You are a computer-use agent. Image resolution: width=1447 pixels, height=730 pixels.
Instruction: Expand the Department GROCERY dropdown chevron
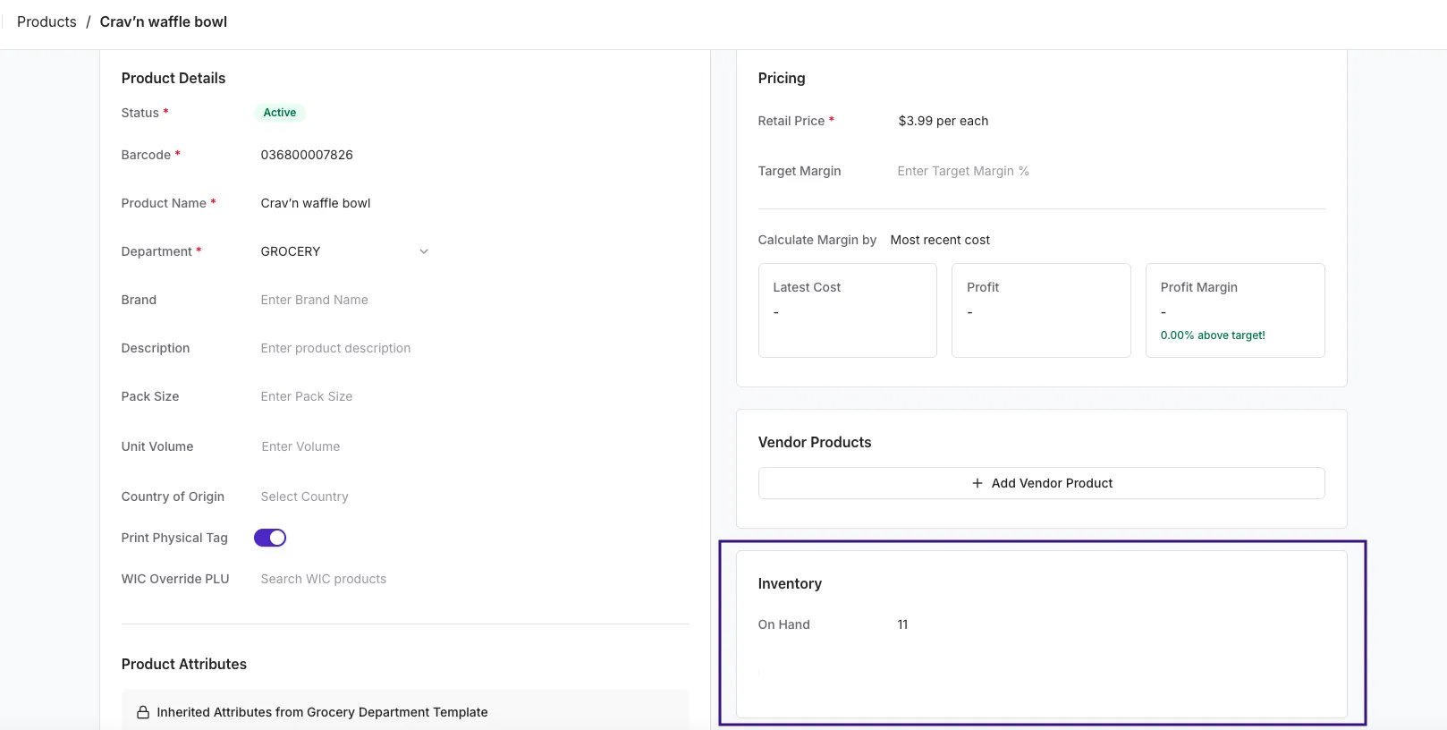pos(424,251)
